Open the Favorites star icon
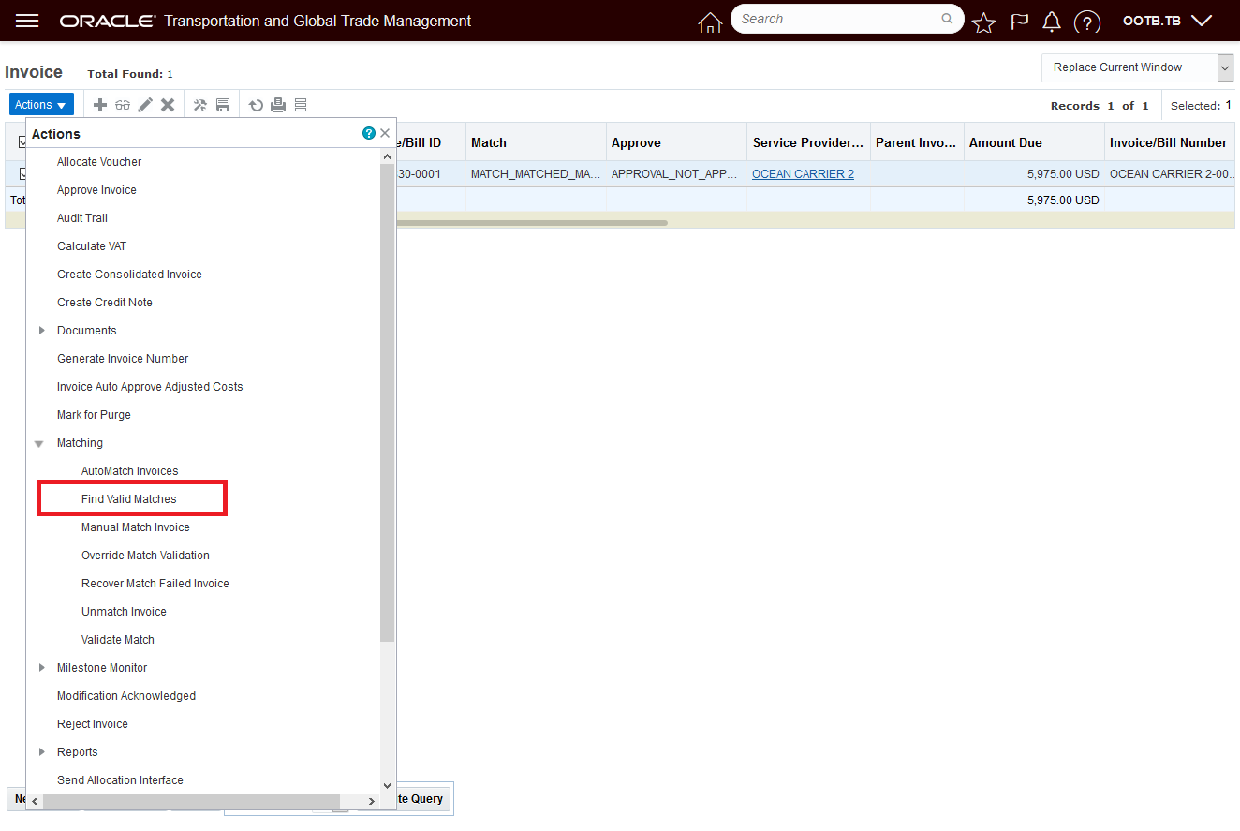This screenshot has height=831, width=1240. (983, 22)
